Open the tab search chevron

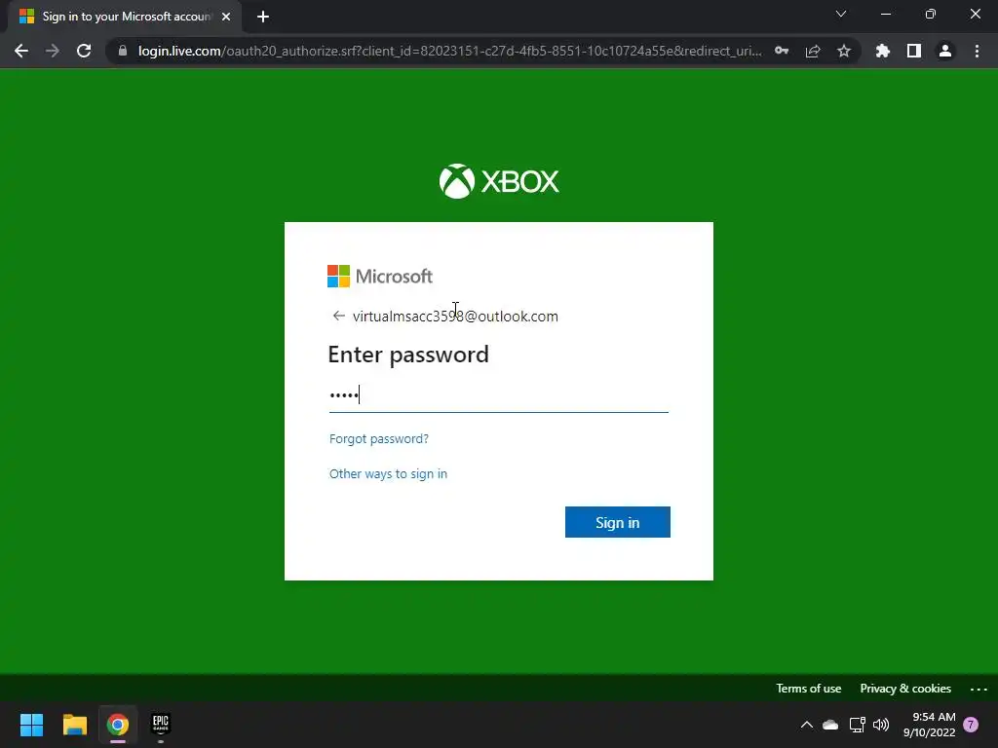click(841, 14)
